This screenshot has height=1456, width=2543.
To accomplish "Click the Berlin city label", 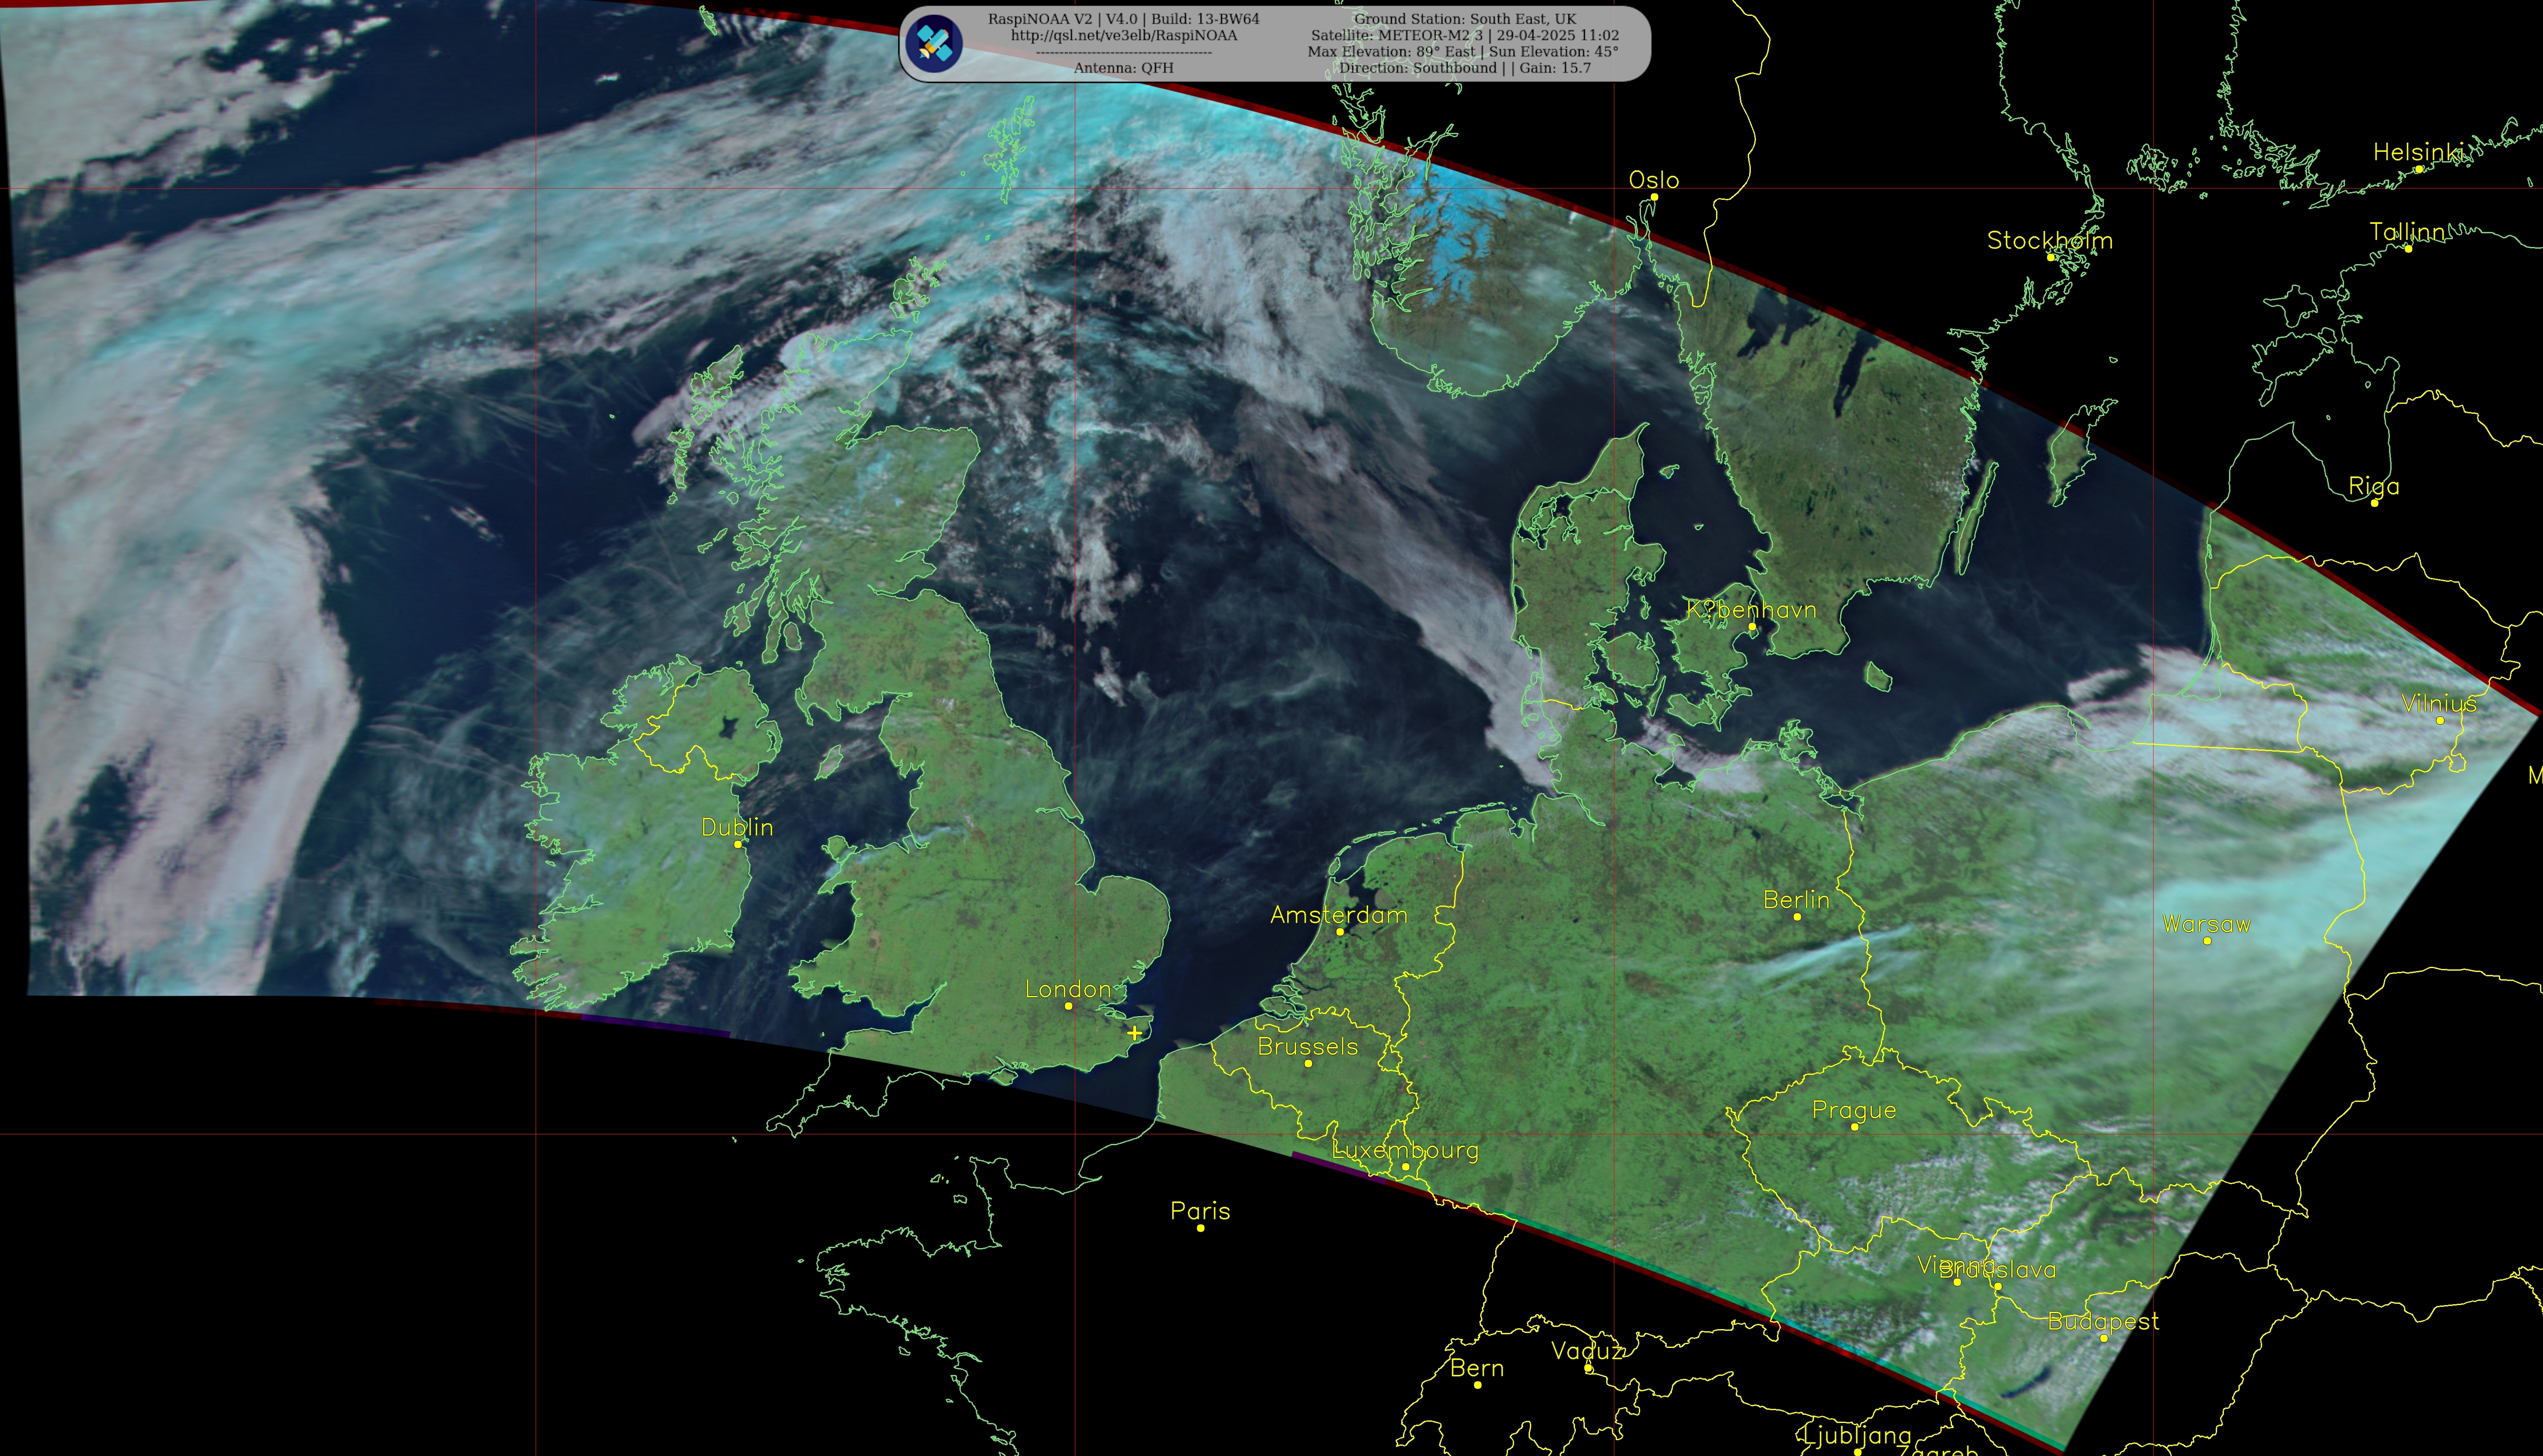I will [x=1796, y=900].
